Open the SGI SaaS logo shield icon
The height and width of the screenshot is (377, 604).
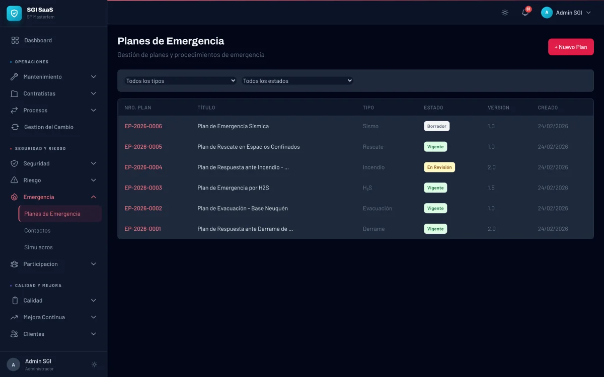(14, 13)
